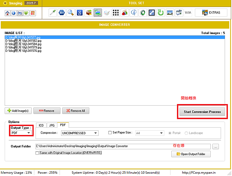Select list entry 341579.jpg
232x176 pixels.
point(115,48)
